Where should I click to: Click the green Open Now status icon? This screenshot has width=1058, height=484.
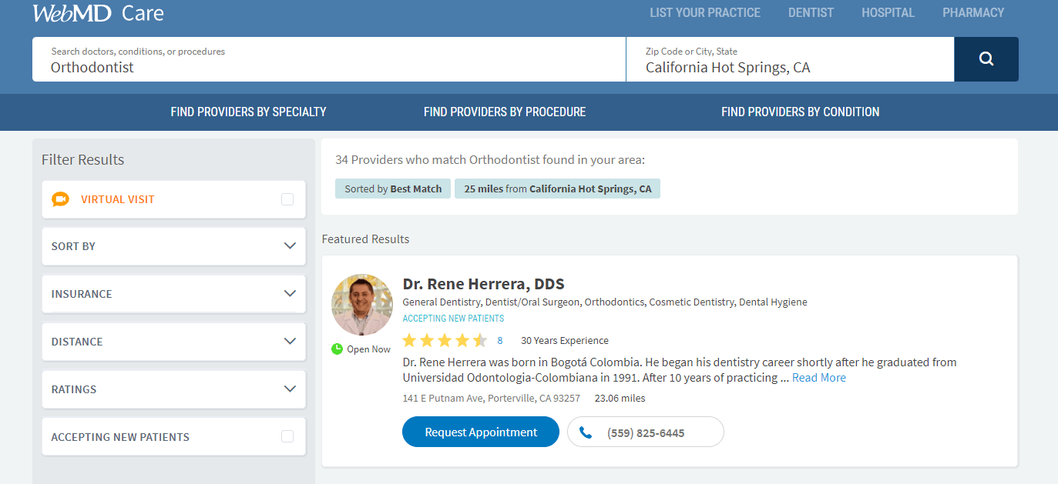pos(337,349)
